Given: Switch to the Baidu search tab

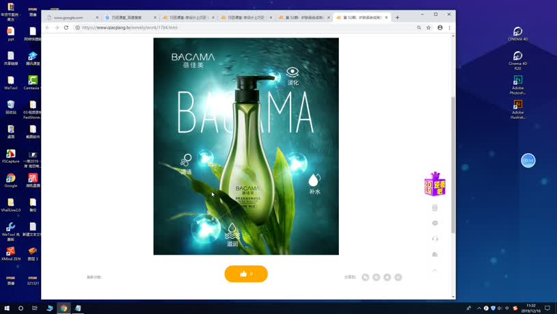Looking at the screenshot, I should [x=130, y=17].
